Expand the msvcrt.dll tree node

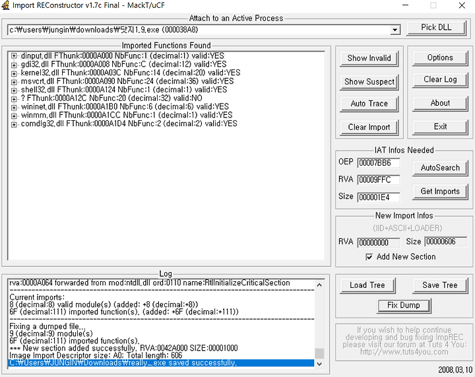pyautogui.click(x=14, y=81)
